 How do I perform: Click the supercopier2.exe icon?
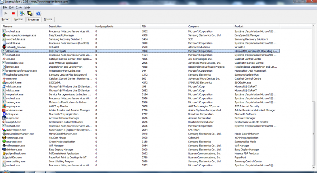[x=4, y=130]
